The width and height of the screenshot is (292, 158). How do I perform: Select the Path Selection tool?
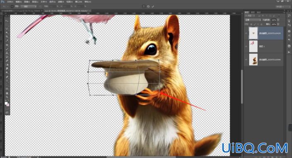click(7, 85)
